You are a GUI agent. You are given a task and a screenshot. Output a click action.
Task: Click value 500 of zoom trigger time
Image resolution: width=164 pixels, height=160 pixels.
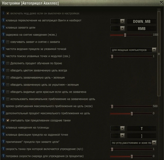(155, 106)
